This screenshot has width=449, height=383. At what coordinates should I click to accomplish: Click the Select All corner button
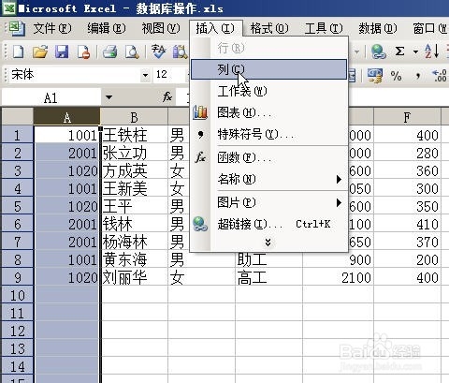click(x=18, y=117)
